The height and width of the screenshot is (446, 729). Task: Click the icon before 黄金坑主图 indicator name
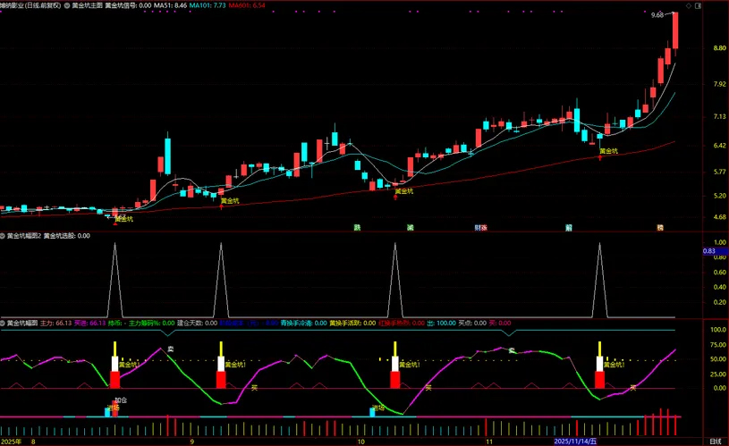pyautogui.click(x=67, y=4)
